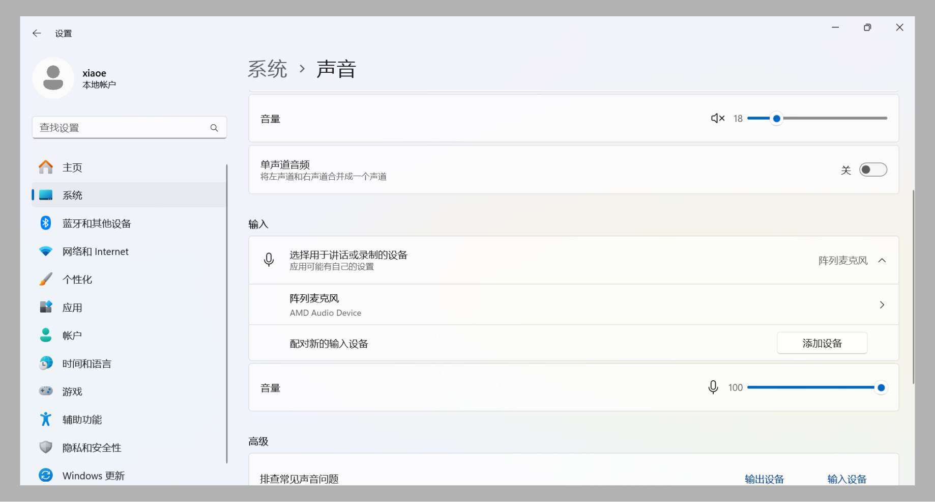Open 阵列麦克风 details via right chevron
The height and width of the screenshot is (502, 935).
pyautogui.click(x=882, y=305)
